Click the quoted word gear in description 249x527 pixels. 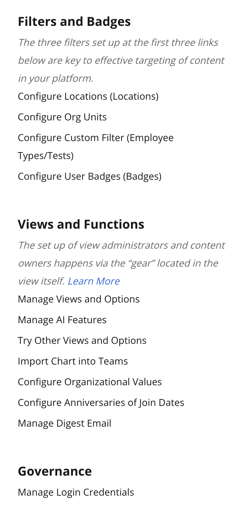[146, 263]
